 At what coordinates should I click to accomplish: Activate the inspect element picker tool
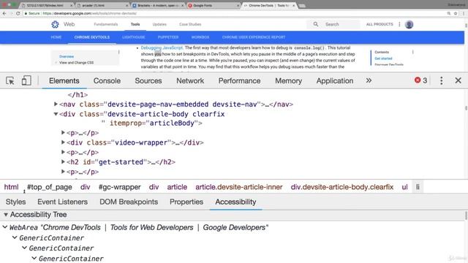(10, 81)
